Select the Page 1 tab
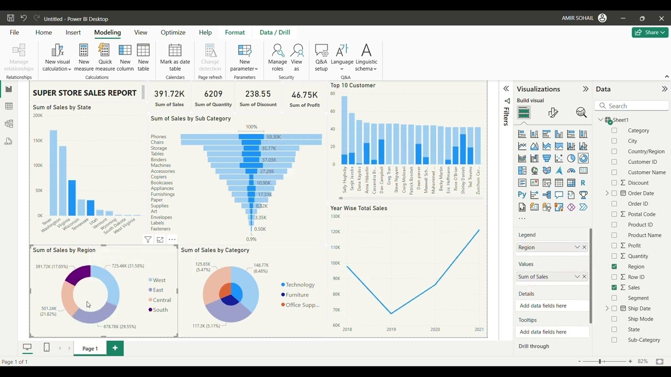 90,348
